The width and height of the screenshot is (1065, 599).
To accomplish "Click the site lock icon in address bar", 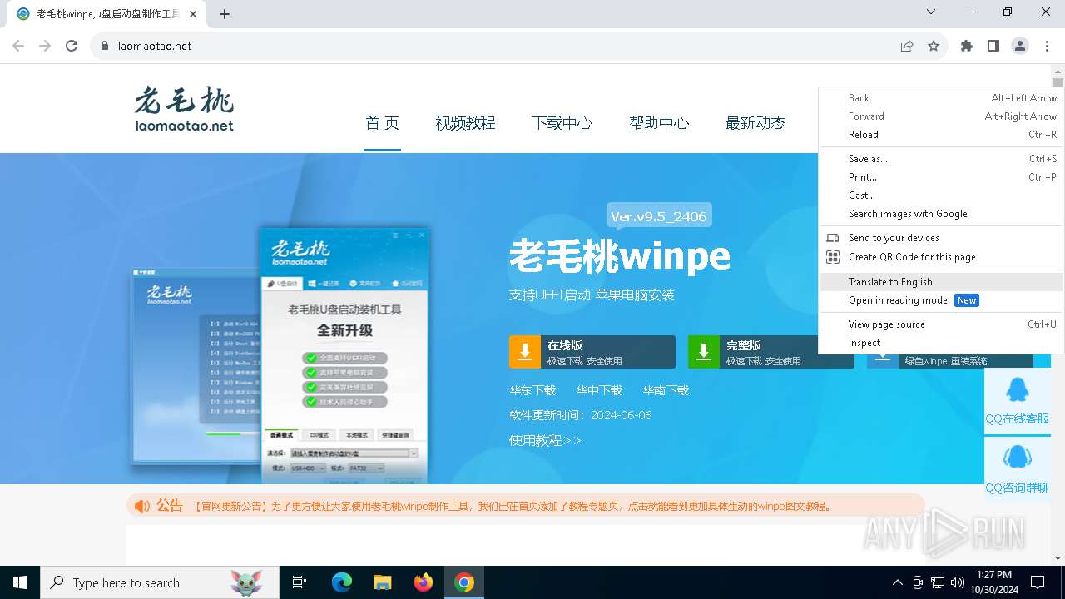I will (105, 46).
